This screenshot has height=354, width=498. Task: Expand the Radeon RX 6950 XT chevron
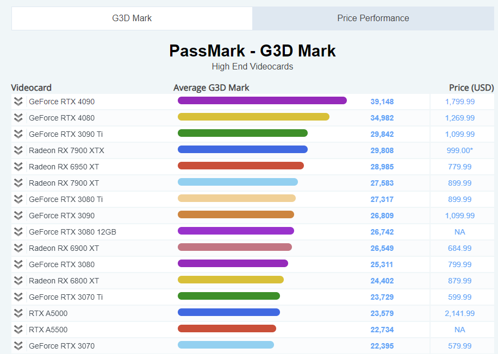click(18, 167)
